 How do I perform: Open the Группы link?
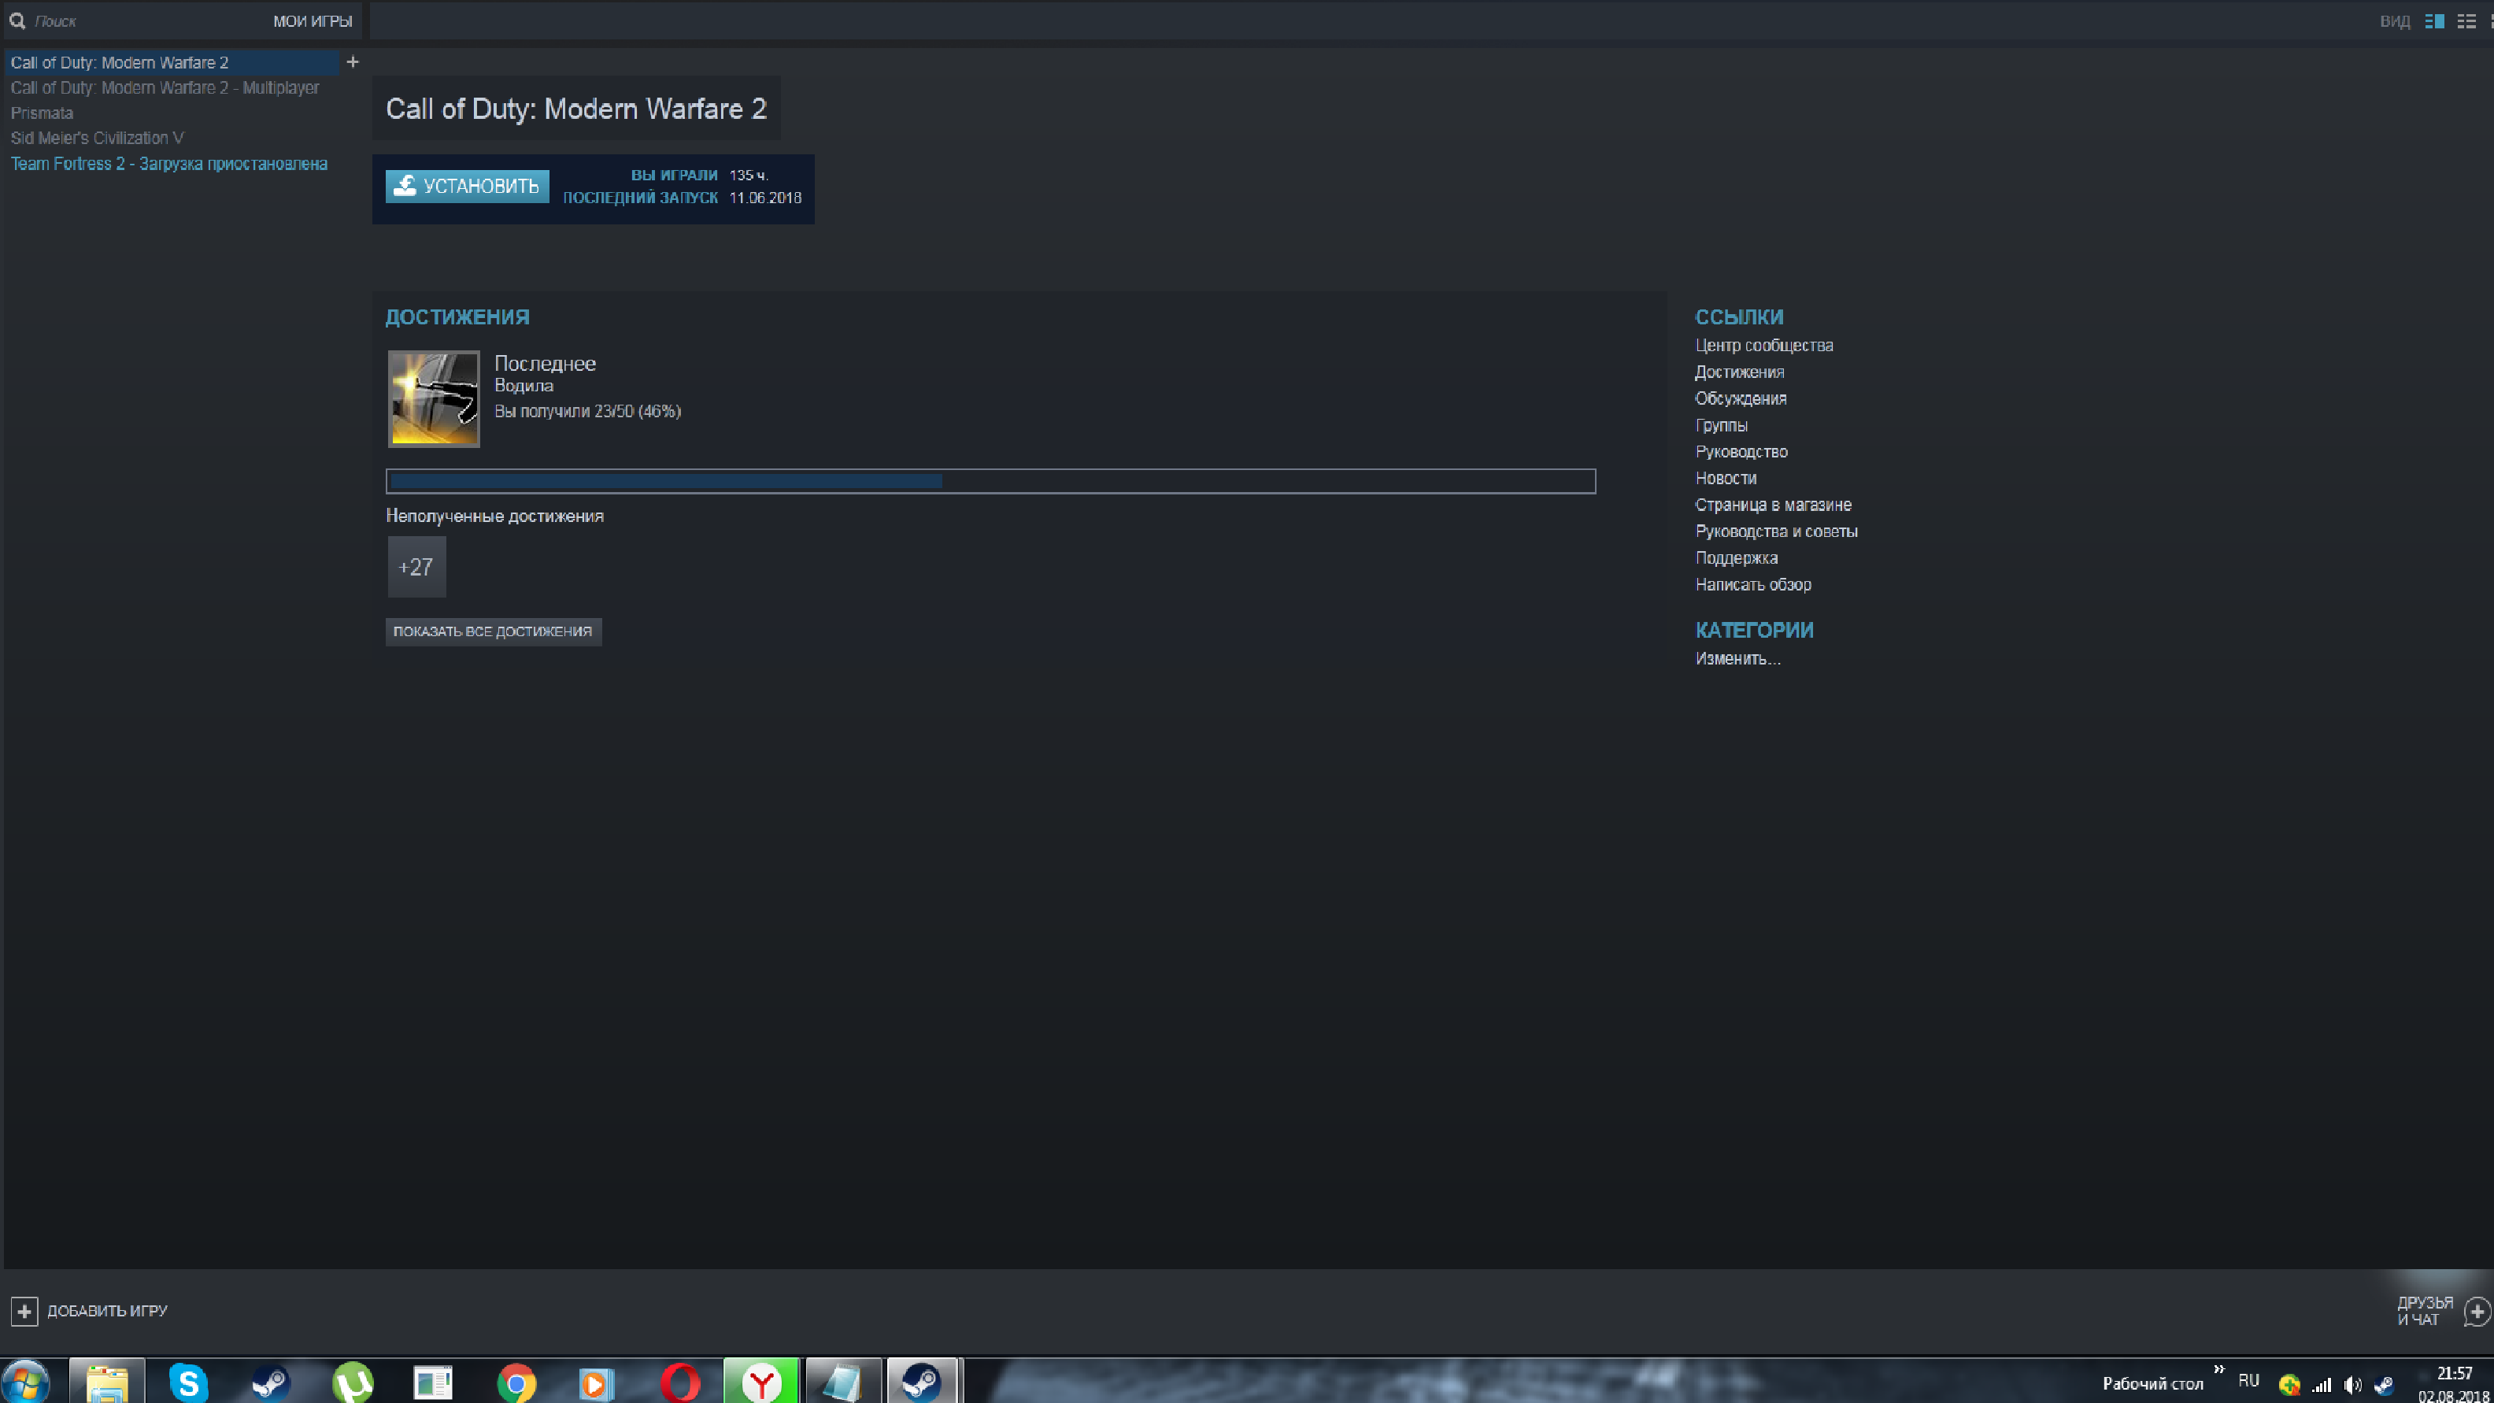1722,425
